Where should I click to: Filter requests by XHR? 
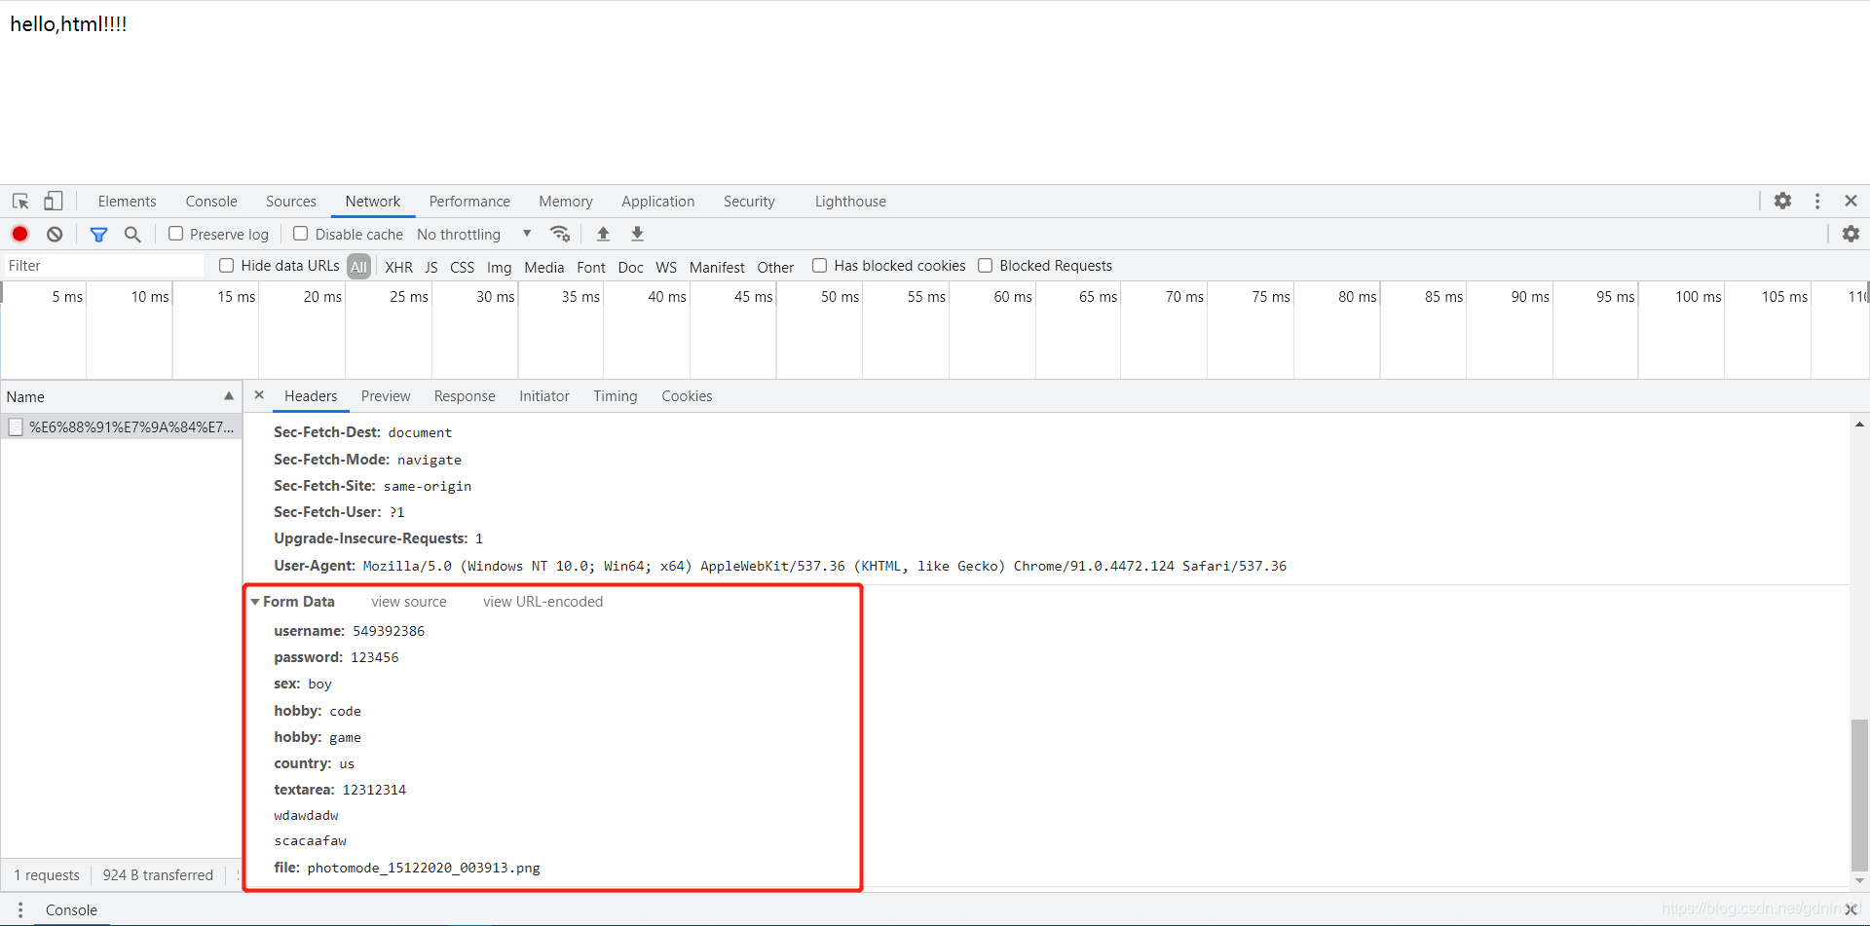coord(398,267)
